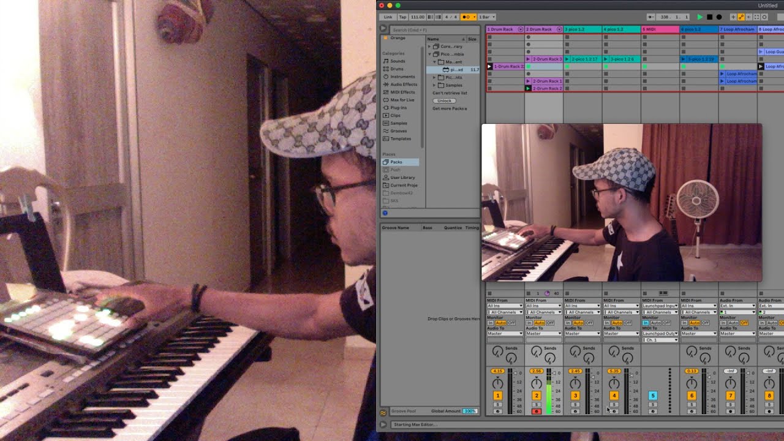Open track 1 MIDI From All Ins dropdown
The image size is (784, 441).
pos(505,306)
